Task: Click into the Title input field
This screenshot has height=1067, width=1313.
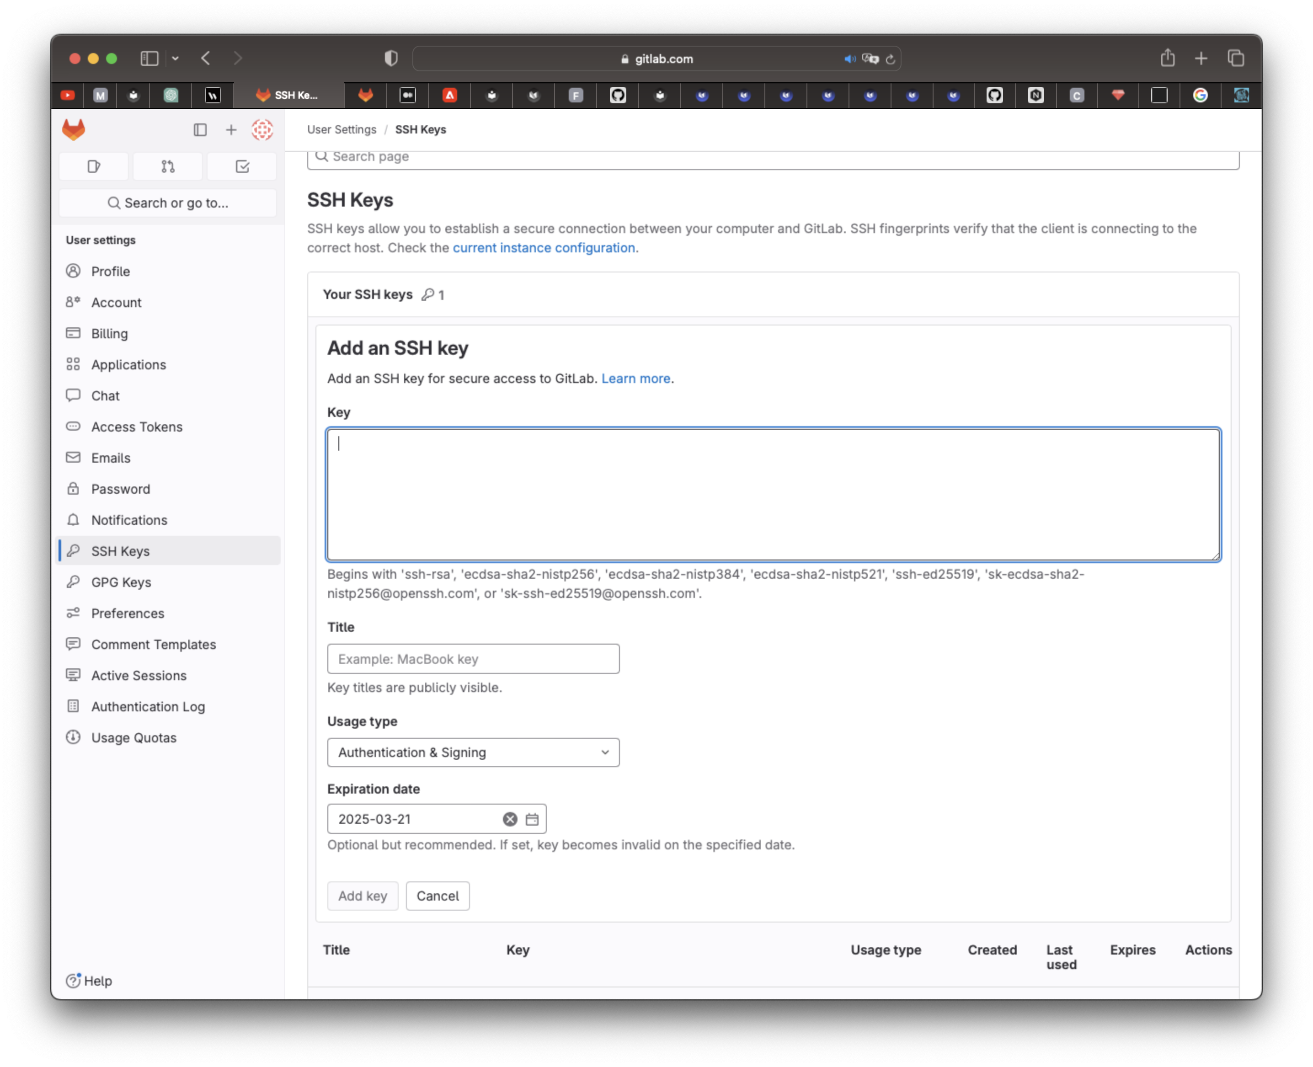Action: 473,659
